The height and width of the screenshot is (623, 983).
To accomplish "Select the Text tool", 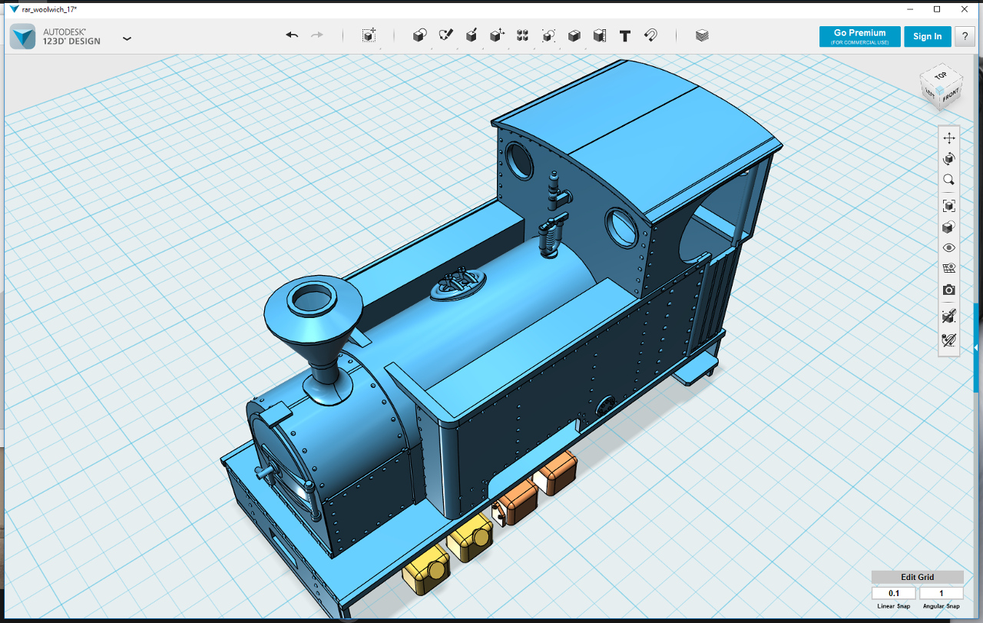I will [625, 35].
